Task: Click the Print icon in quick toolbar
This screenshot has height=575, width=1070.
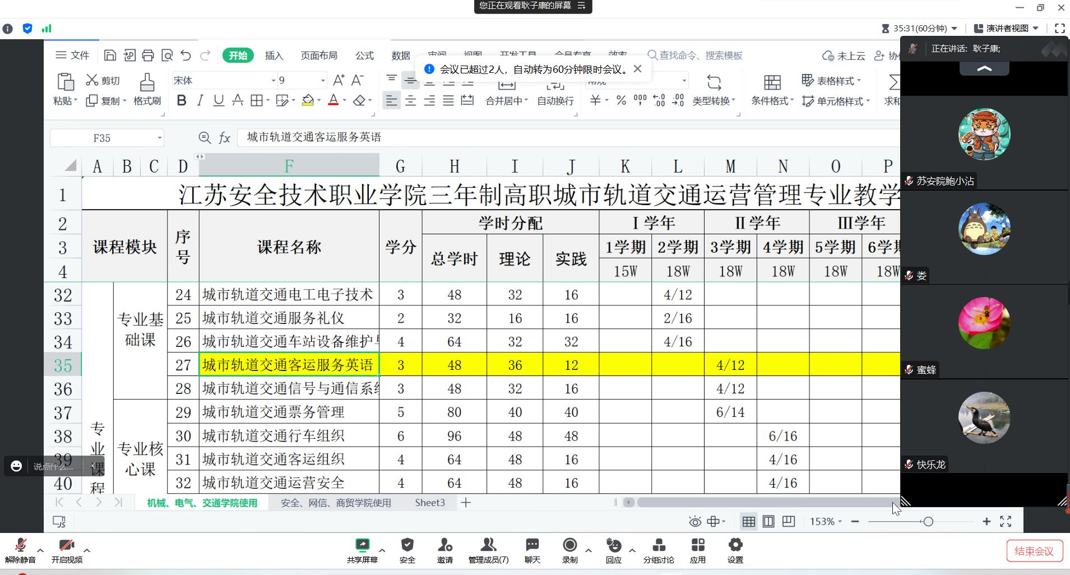Action: click(148, 55)
